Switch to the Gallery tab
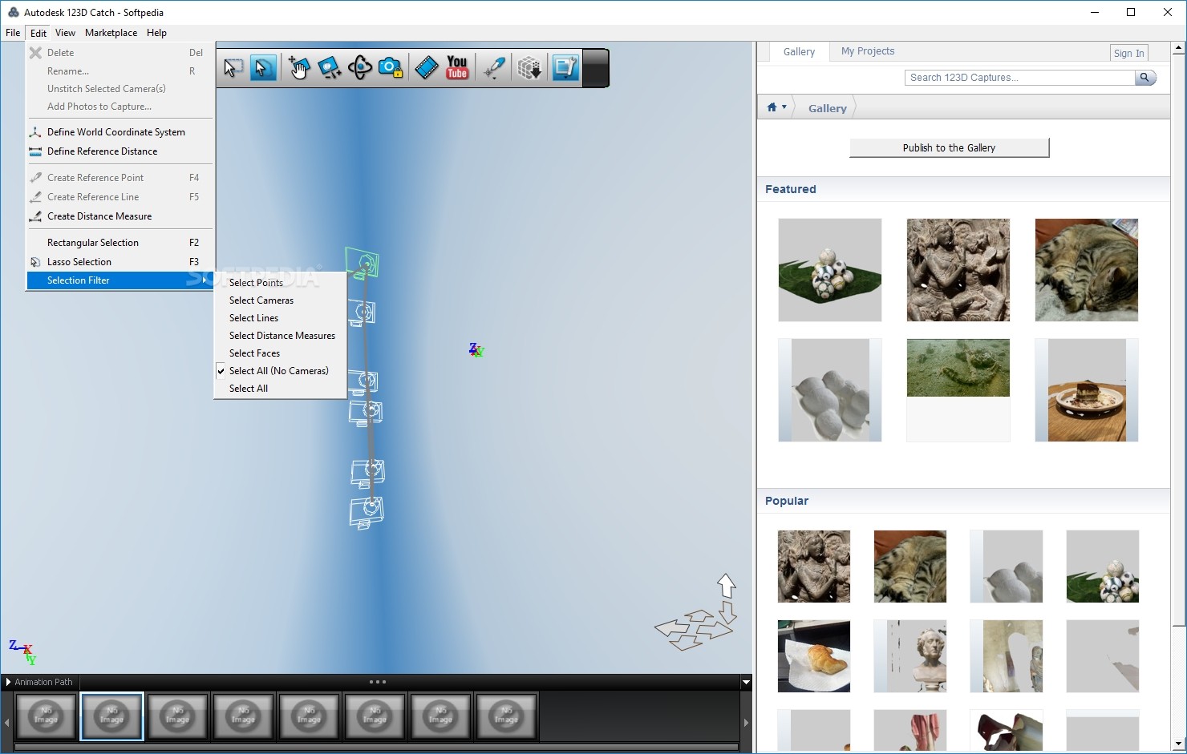The width and height of the screenshot is (1187, 754). pyautogui.click(x=799, y=51)
